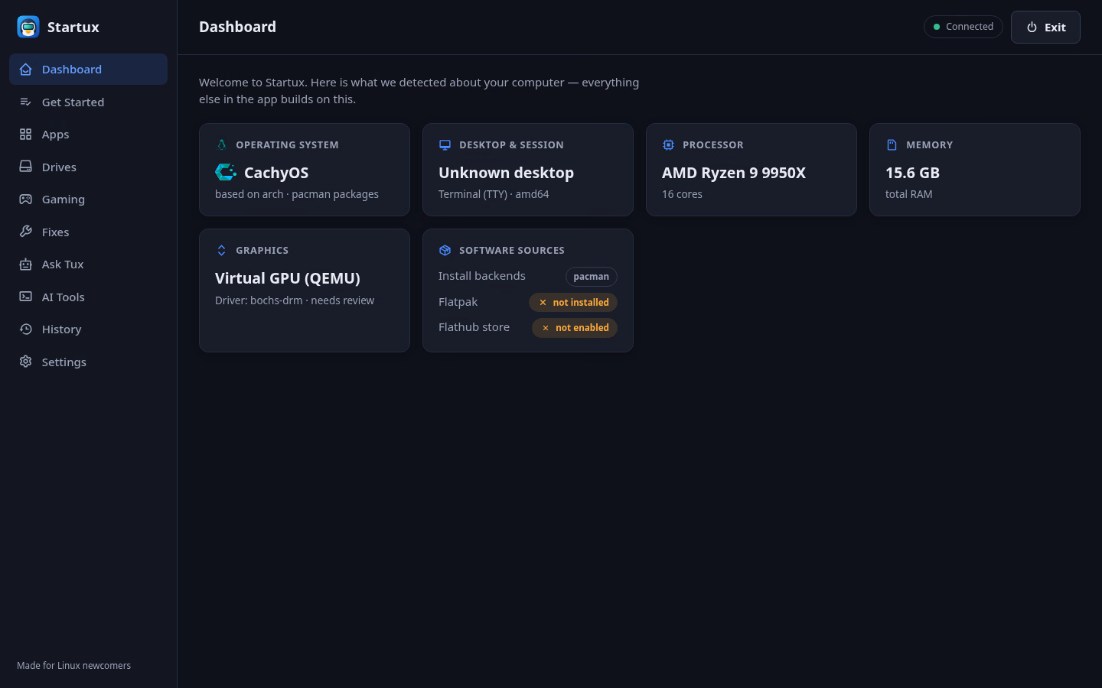Click the Processor chip icon
This screenshot has width=1102, height=688.
coord(668,144)
